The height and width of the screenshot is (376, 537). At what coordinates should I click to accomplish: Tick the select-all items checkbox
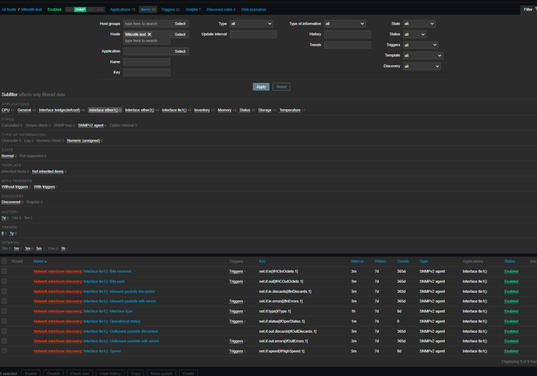click(4, 261)
